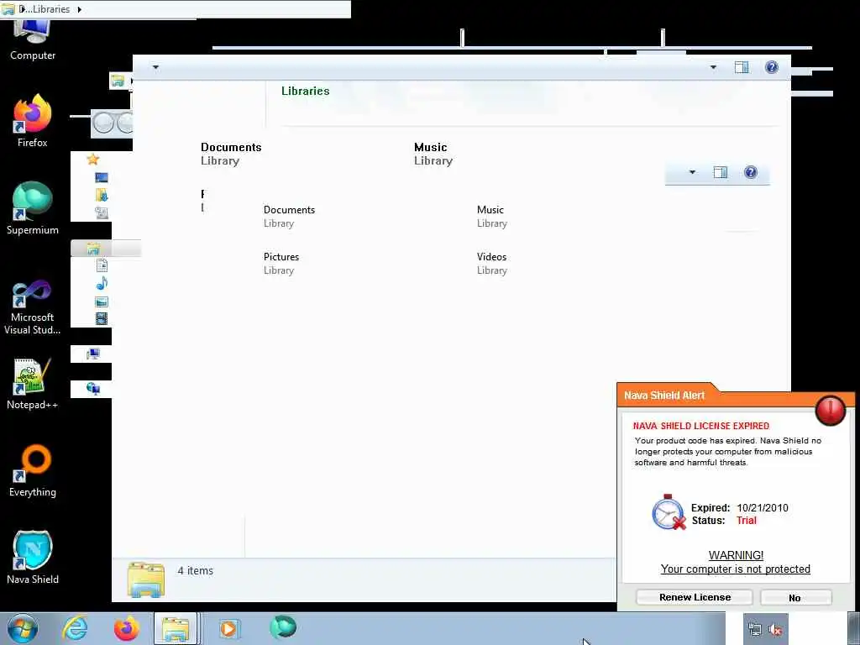This screenshot has width=860, height=645.
Task: Select bold Documents Library ghost entry
Action: [231, 154]
